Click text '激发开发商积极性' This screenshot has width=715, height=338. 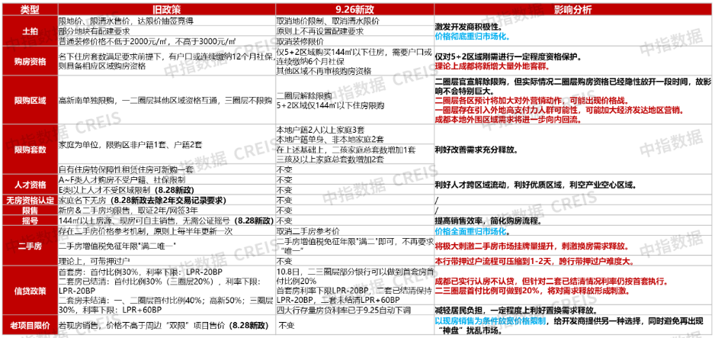pos(467,28)
